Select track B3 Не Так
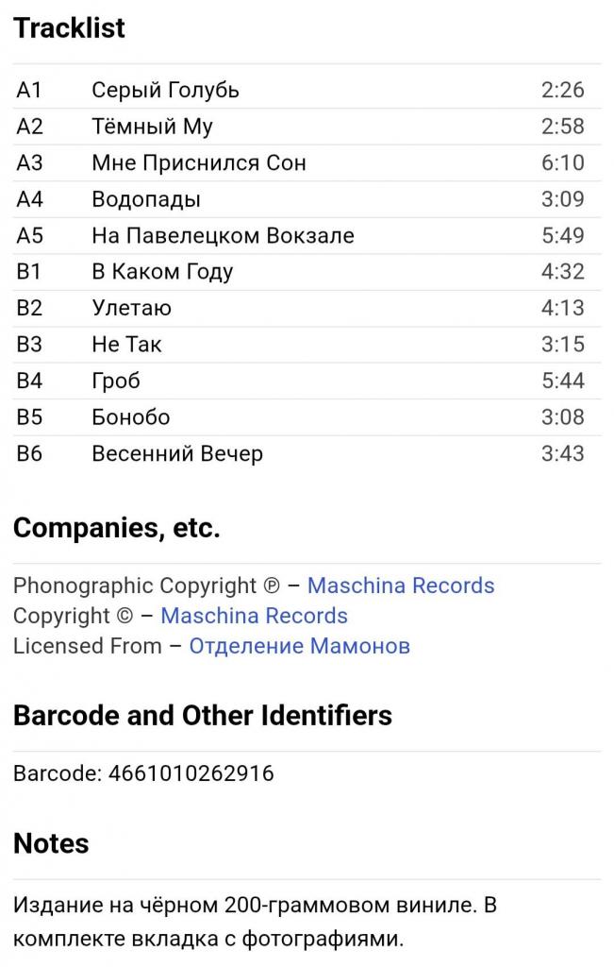614x967 pixels. point(307,344)
